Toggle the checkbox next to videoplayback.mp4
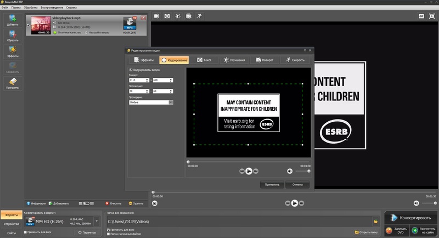The image size is (439, 238). (x=28, y=25)
